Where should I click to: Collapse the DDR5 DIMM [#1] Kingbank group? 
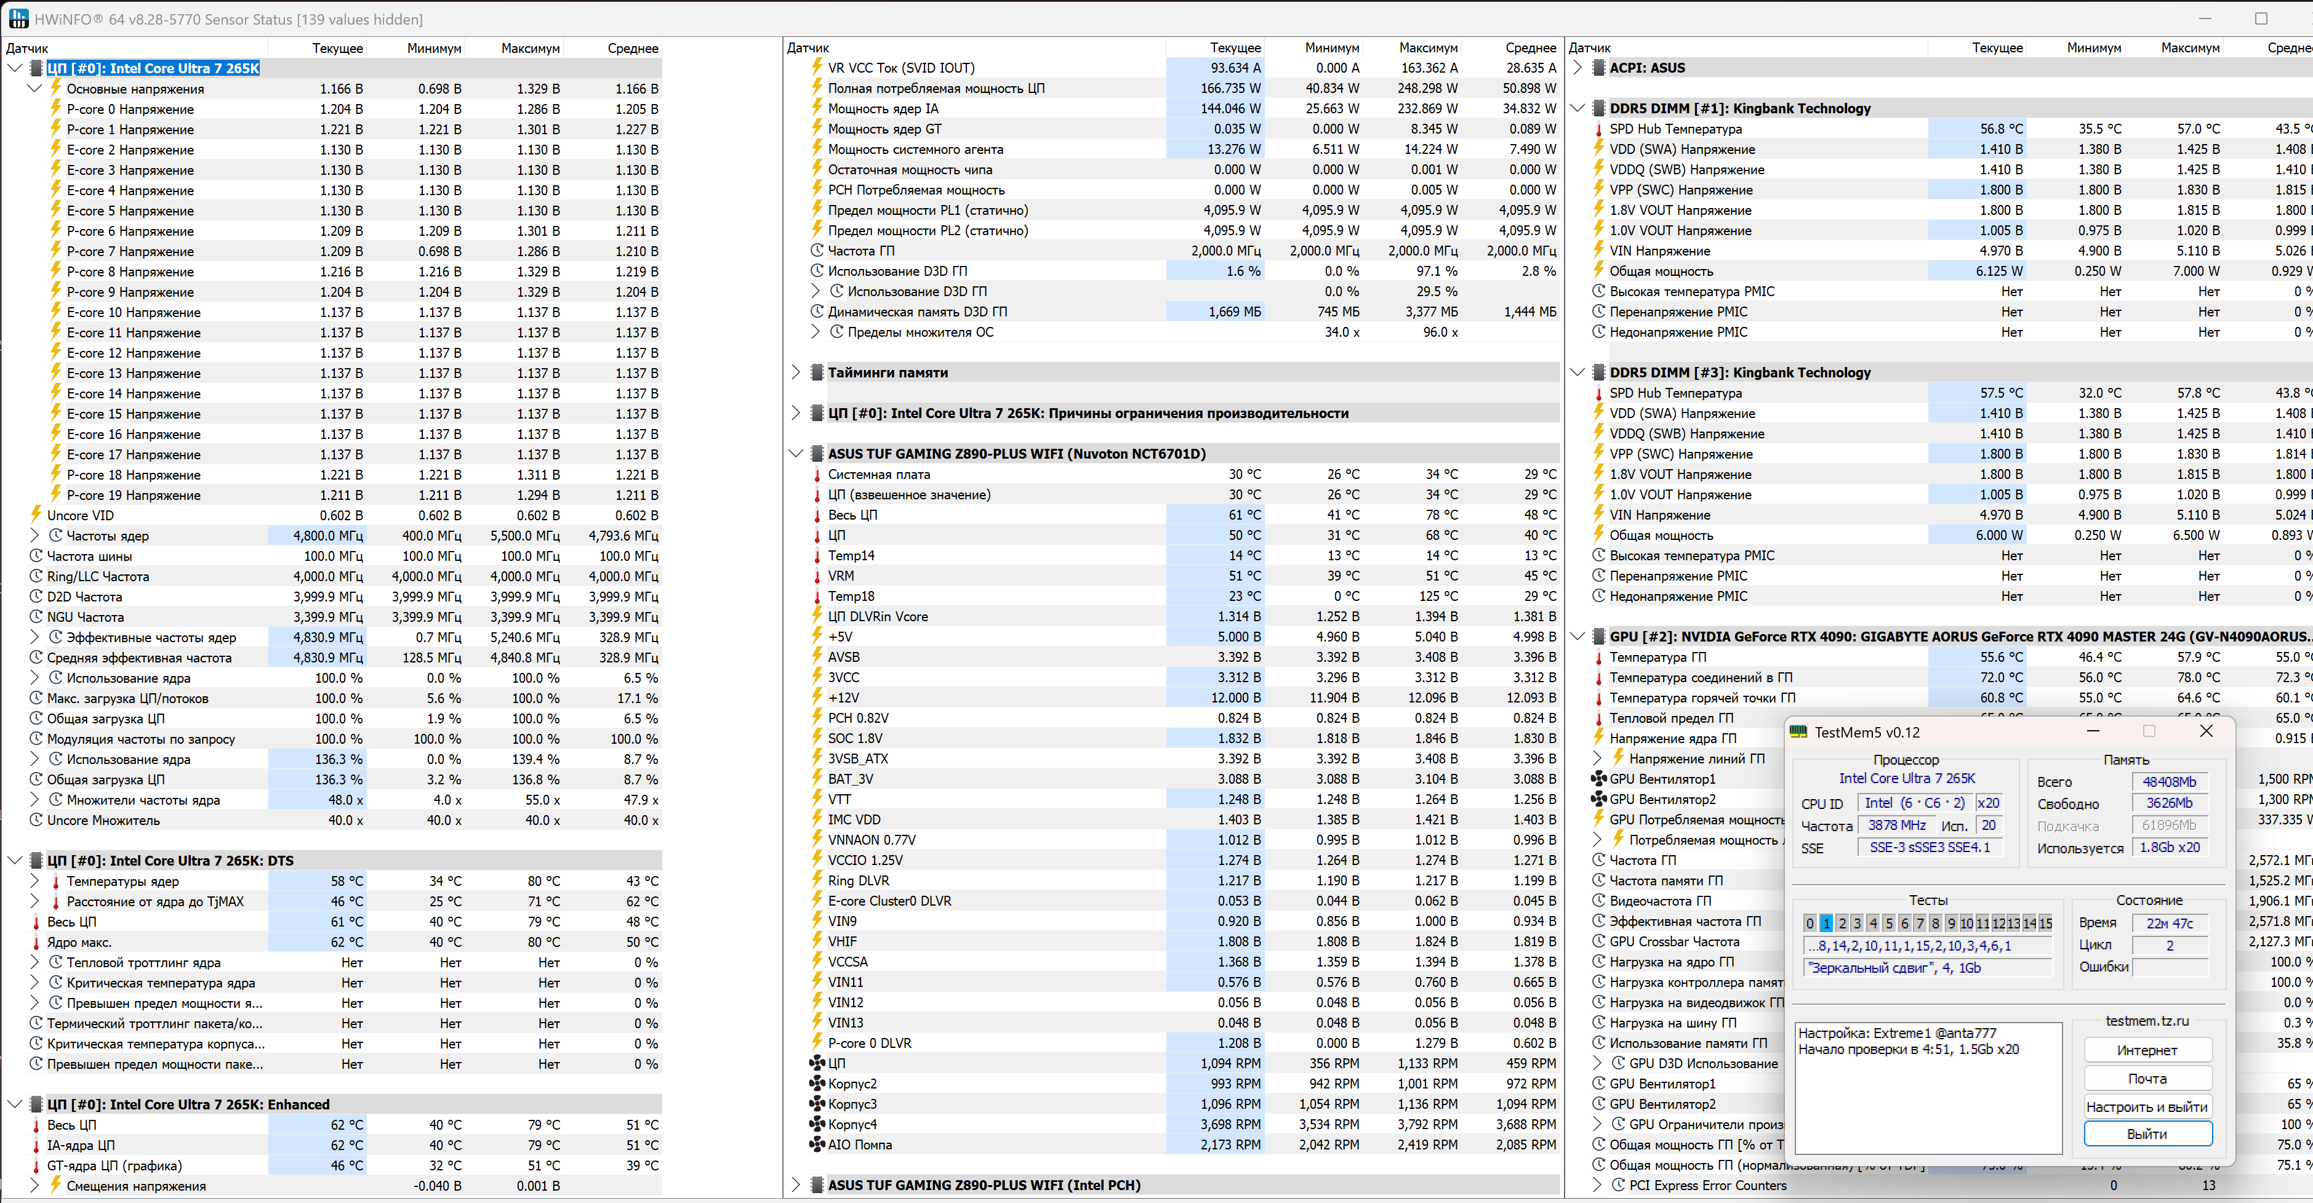[1577, 108]
